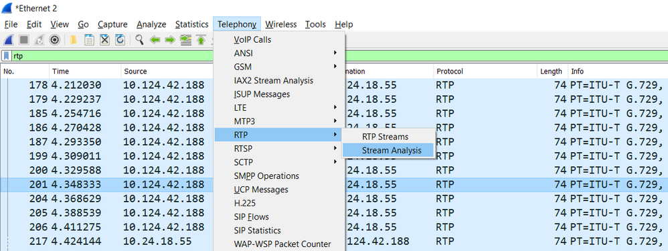Open the Analyze menu
The width and height of the screenshot is (668, 251).
[x=151, y=24]
